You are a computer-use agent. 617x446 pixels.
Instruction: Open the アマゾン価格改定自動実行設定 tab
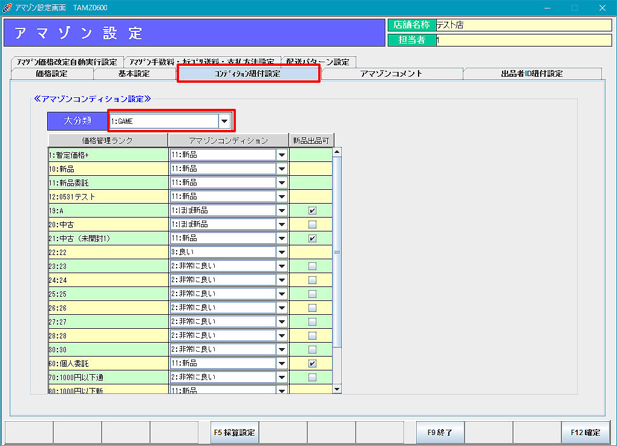click(x=67, y=62)
